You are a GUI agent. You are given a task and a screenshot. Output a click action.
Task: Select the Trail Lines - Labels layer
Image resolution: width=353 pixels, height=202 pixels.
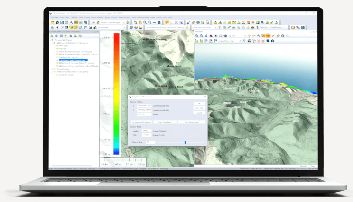pos(71,61)
